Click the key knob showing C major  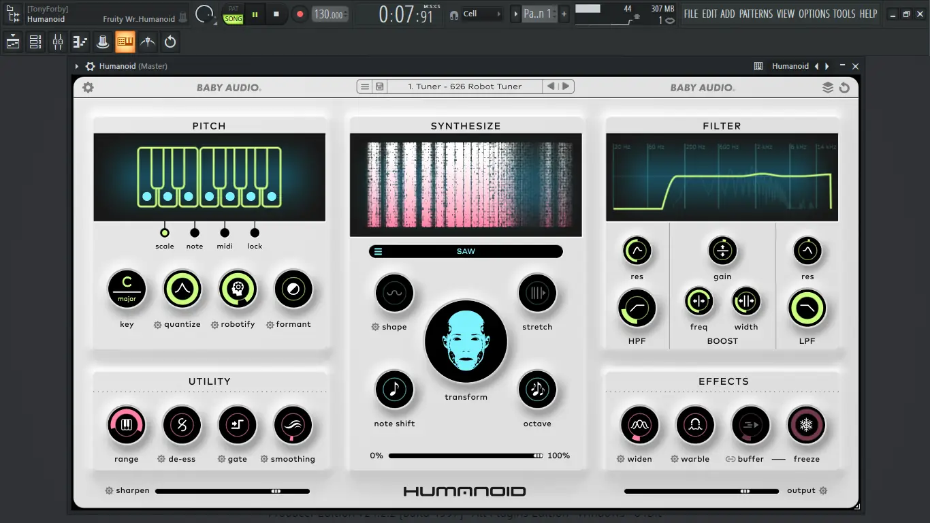127,289
